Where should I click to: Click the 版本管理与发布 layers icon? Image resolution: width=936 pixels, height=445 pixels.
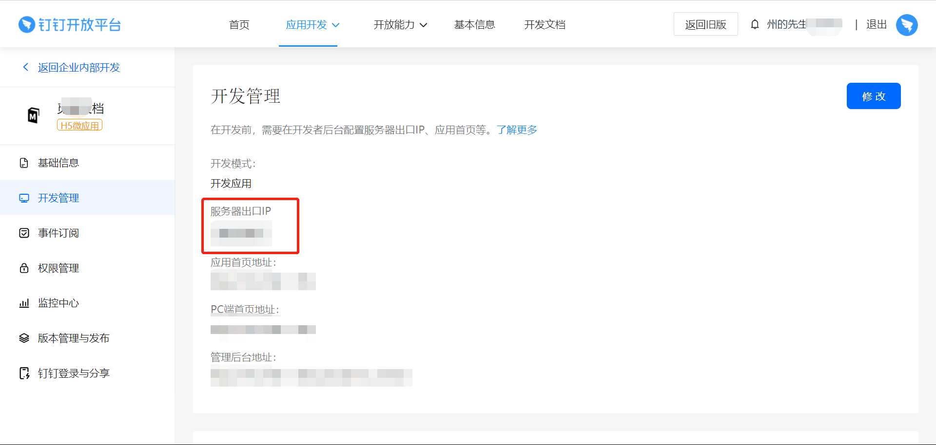(24, 338)
